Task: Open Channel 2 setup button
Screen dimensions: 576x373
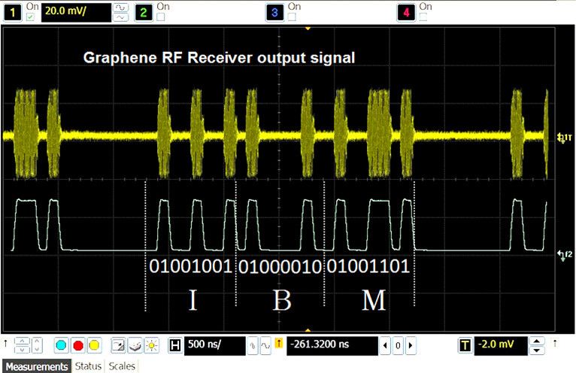Action: (x=144, y=12)
